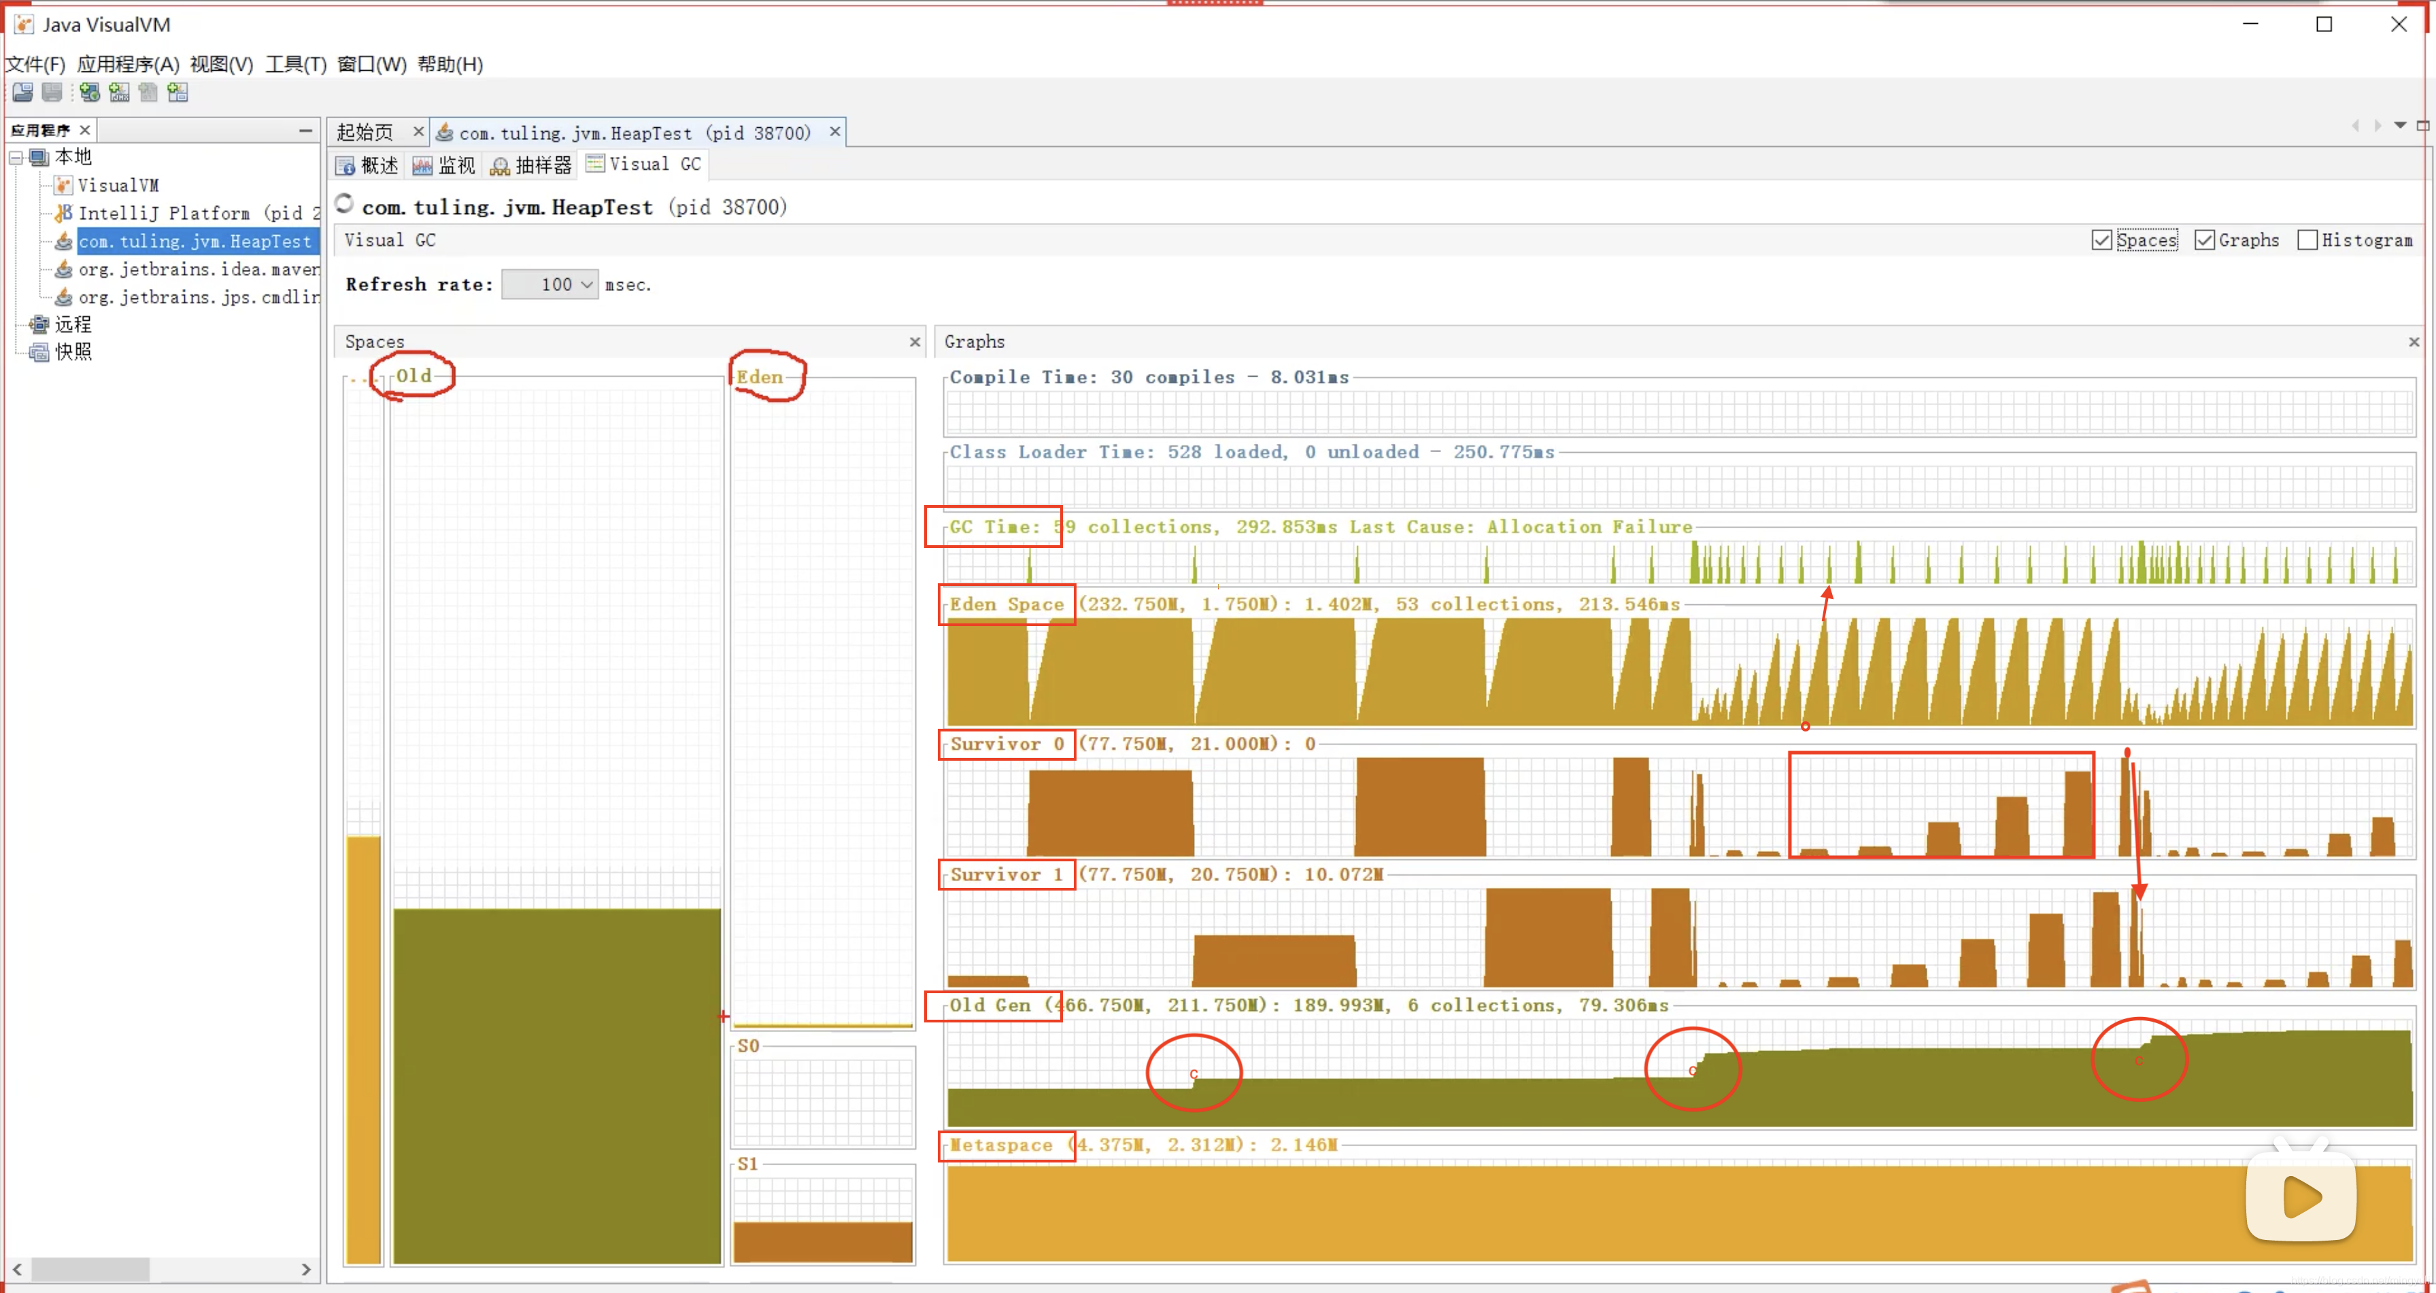2436x1293 pixels.
Task: Minimize the 应用程序 applications panel
Action: pos(305,129)
